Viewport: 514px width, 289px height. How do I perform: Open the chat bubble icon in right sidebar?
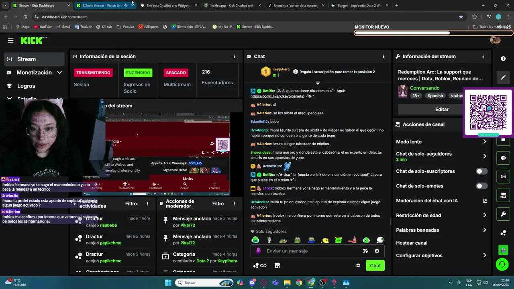tap(503, 158)
